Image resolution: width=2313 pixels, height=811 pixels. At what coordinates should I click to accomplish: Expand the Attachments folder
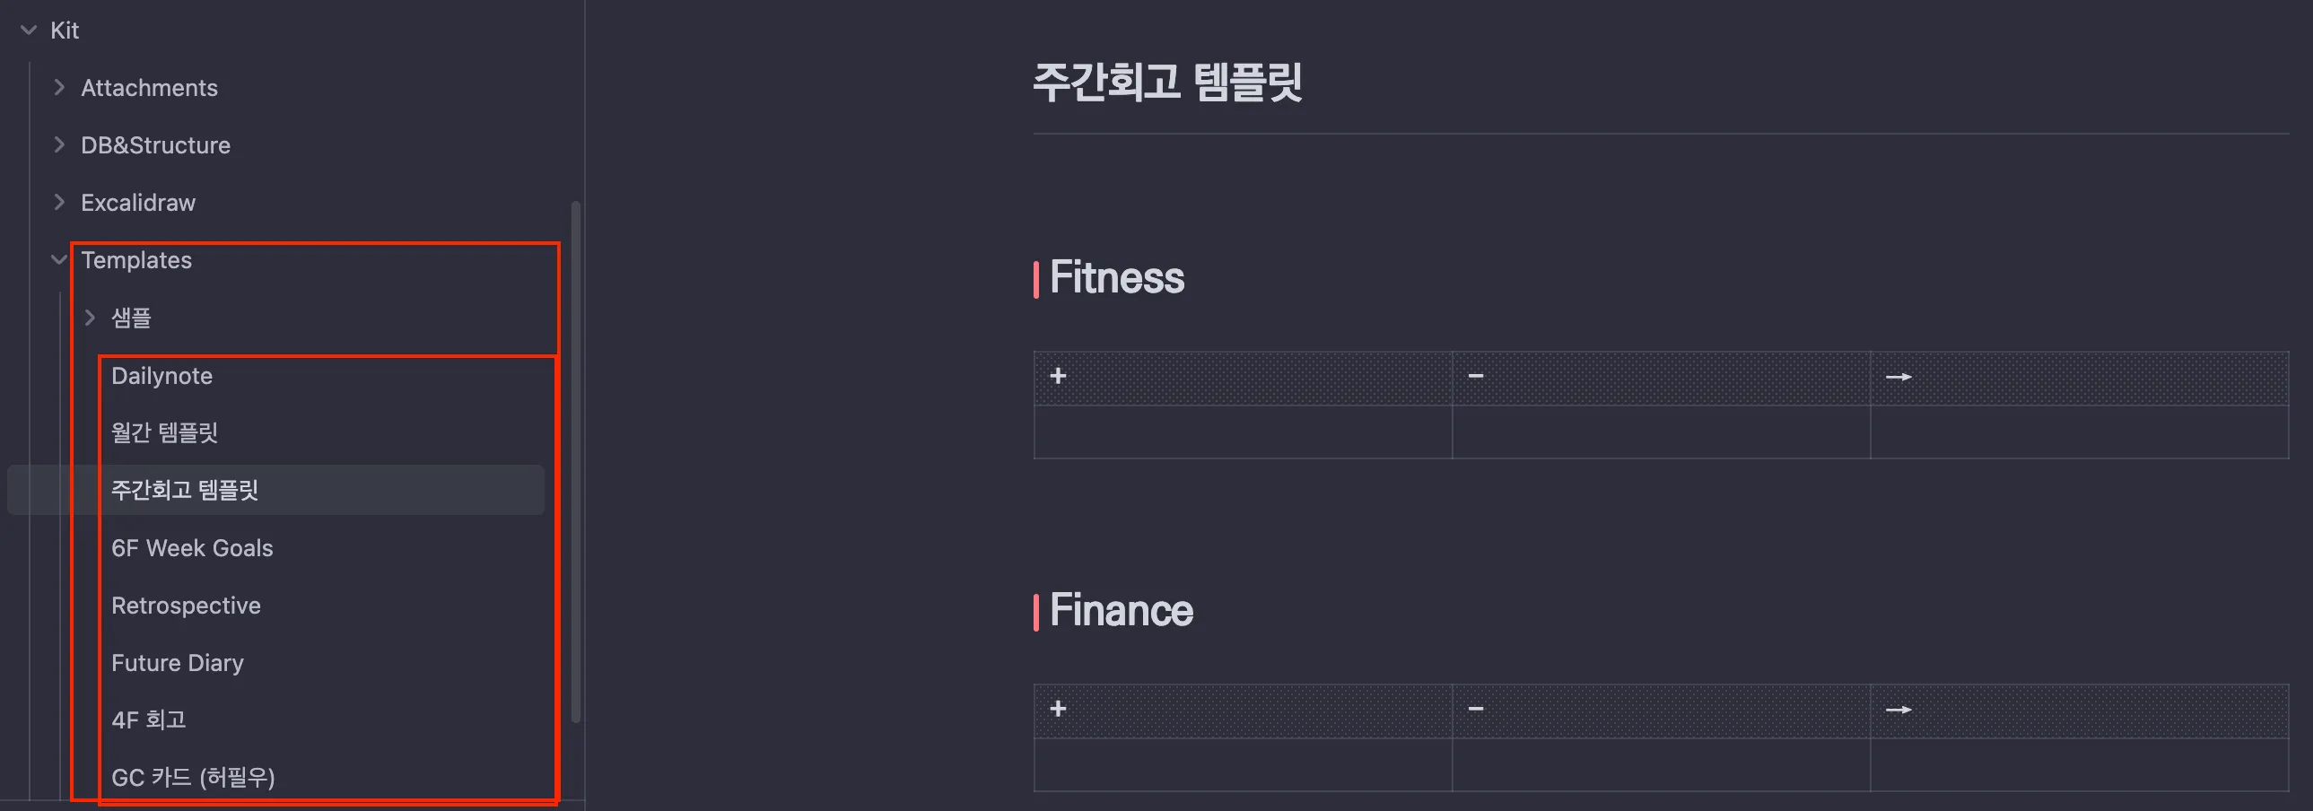click(x=59, y=87)
